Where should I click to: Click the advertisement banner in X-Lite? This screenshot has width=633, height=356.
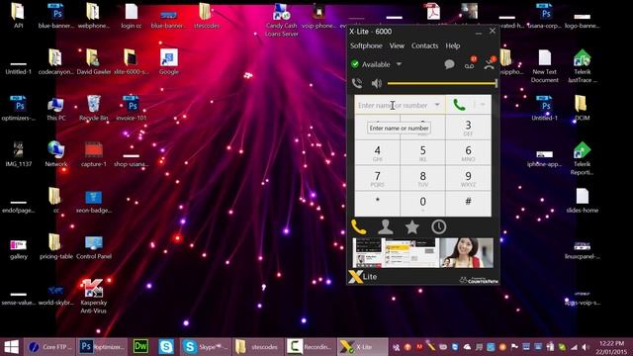422,253
